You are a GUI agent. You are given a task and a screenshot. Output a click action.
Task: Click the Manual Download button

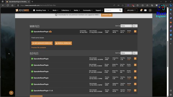click(x=63, y=43)
